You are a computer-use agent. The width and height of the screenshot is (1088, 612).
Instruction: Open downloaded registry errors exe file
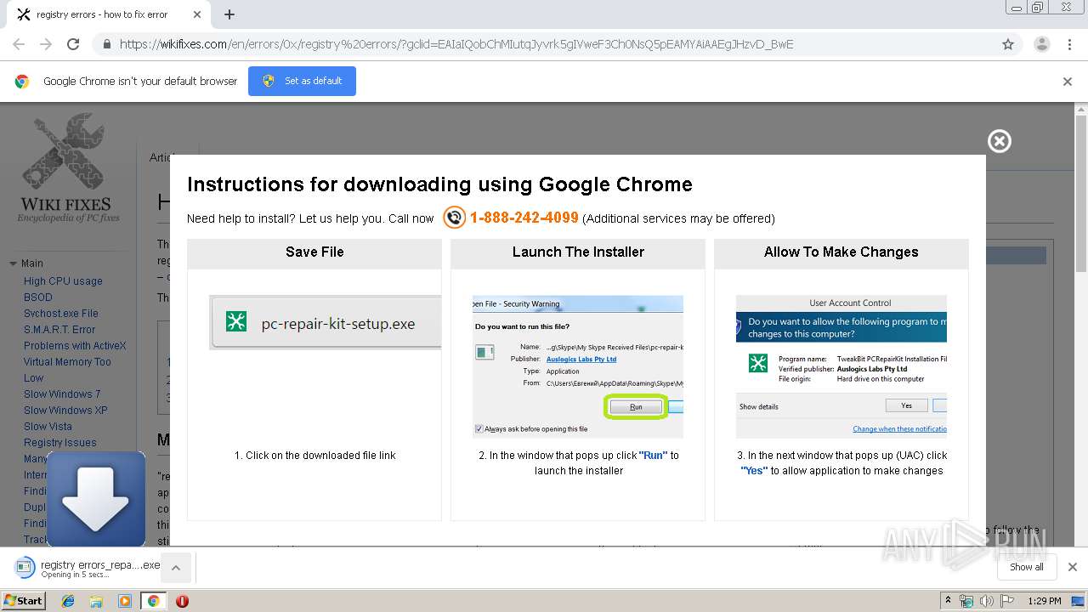(x=89, y=568)
